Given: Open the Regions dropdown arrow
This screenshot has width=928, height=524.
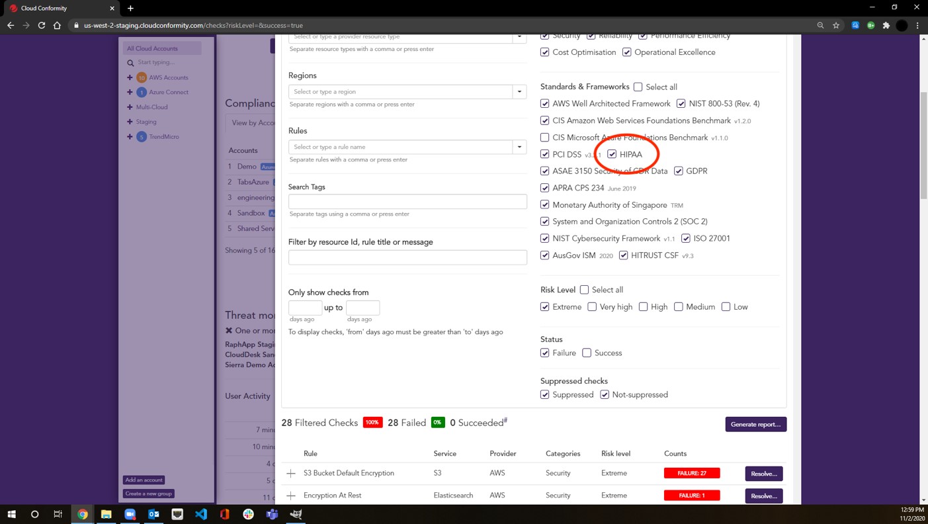Looking at the screenshot, I should tap(520, 92).
